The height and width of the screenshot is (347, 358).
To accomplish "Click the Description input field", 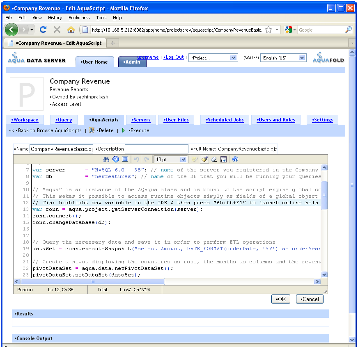I will point(157,149).
